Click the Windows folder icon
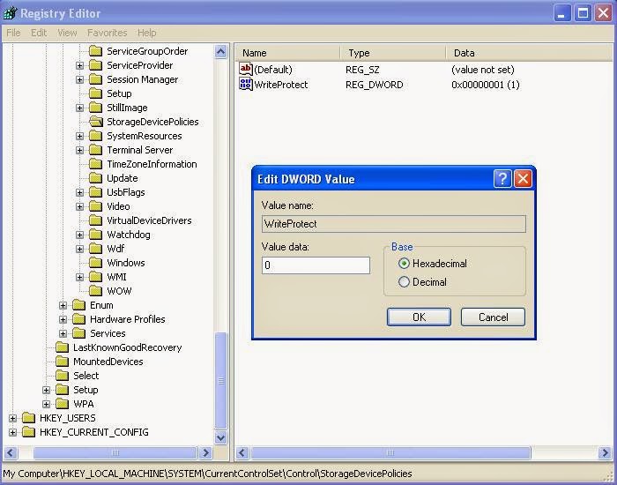This screenshot has width=617, height=485. coord(95,263)
